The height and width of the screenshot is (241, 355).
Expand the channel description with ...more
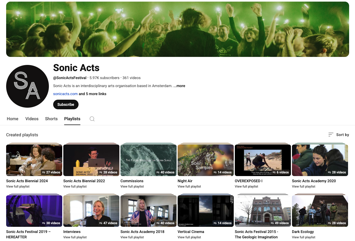(x=179, y=86)
